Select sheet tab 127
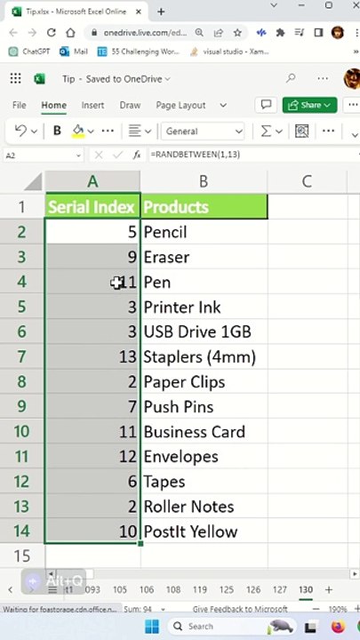Image resolution: width=360 pixels, height=640 pixels. coord(280,590)
